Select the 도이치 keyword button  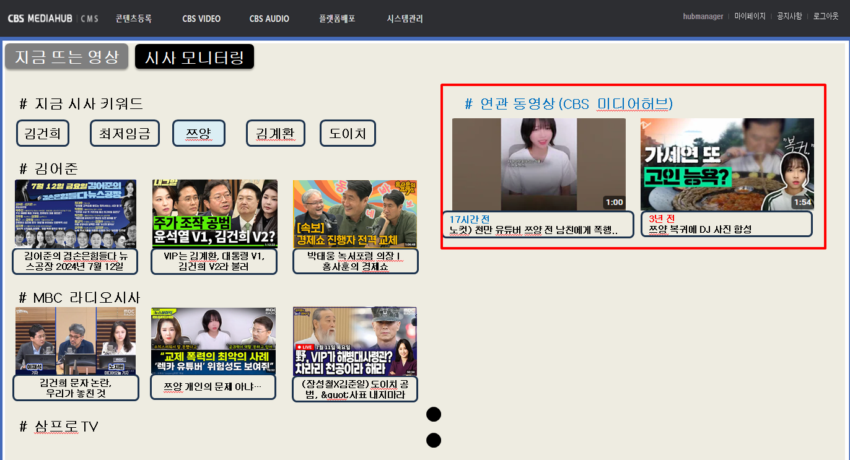click(348, 133)
